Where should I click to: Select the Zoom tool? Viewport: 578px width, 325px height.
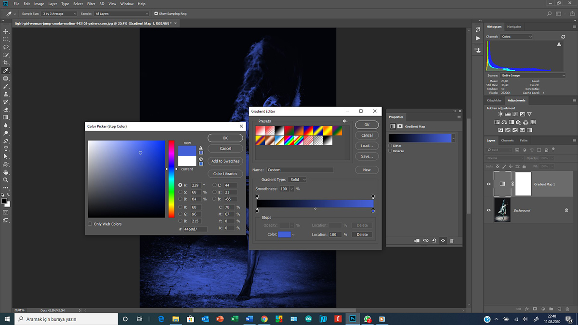pyautogui.click(x=6, y=180)
